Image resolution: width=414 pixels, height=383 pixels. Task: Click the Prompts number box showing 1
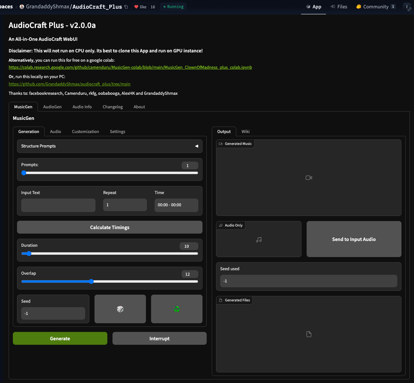(x=190, y=165)
